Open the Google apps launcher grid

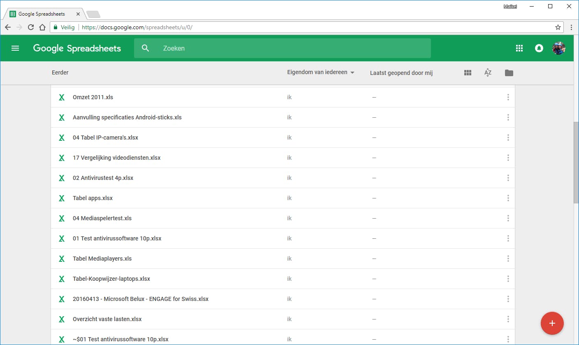point(519,48)
